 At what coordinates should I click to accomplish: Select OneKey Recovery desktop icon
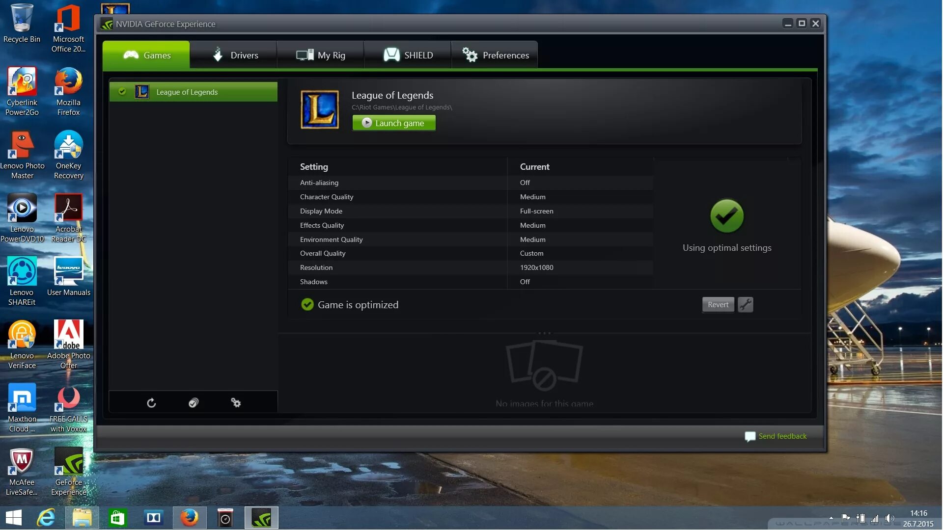point(68,155)
